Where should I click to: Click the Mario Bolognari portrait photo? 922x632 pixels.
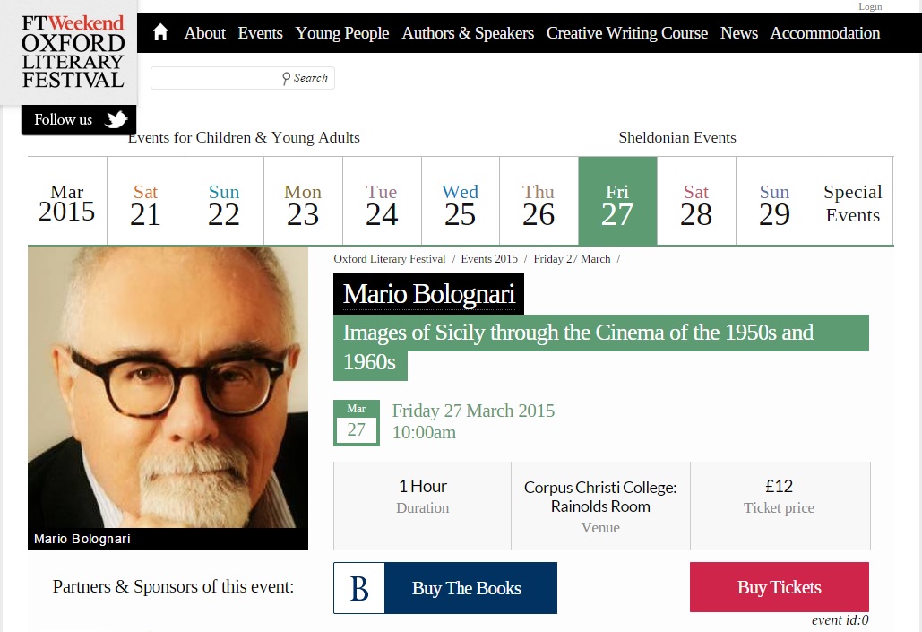point(168,398)
